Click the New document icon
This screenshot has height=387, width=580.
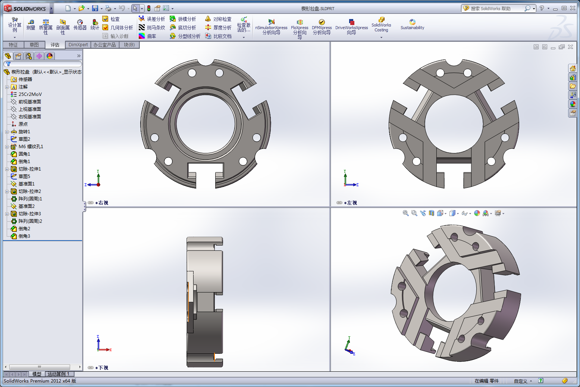tap(68, 8)
